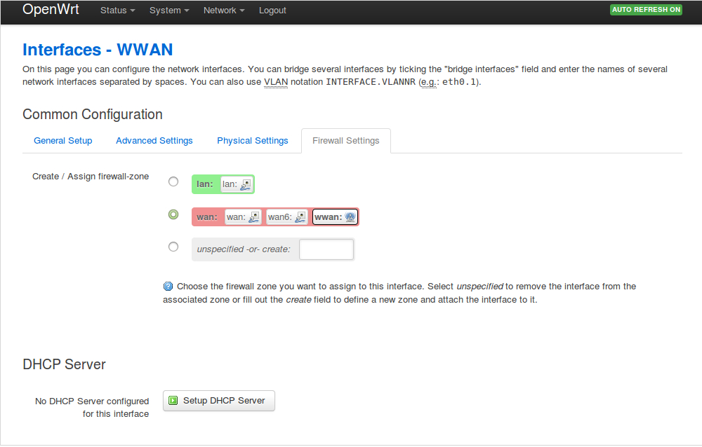The height and width of the screenshot is (447, 702).
Task: Expand the System dropdown menu
Action: coord(169,11)
